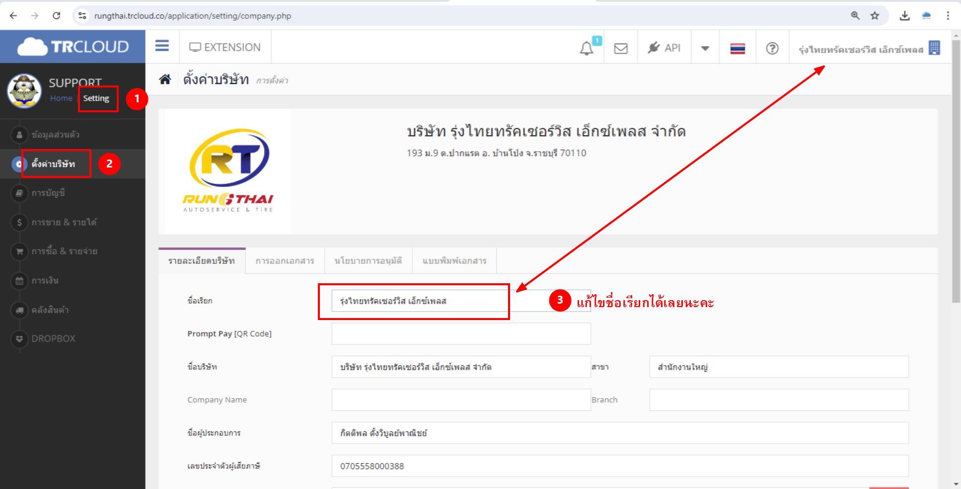Open browser downloads icon
The height and width of the screenshot is (489, 961).
click(x=905, y=15)
